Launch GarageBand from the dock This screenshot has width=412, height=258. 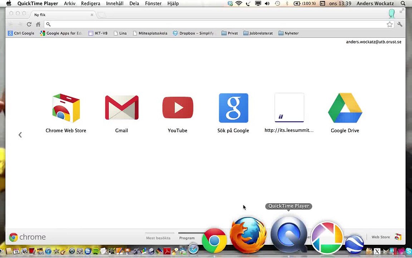point(63,251)
